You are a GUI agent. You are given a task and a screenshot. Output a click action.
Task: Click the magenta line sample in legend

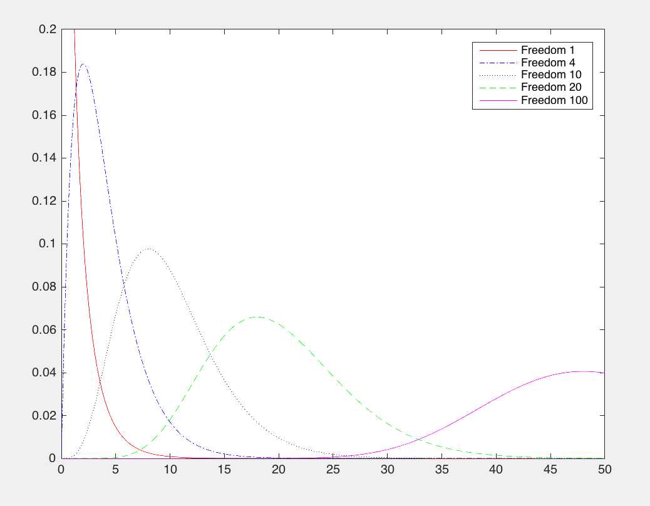tap(498, 100)
